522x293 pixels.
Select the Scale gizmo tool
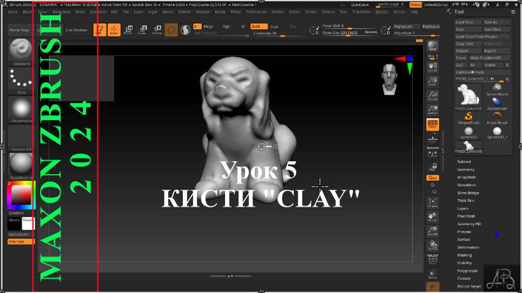coord(142,30)
